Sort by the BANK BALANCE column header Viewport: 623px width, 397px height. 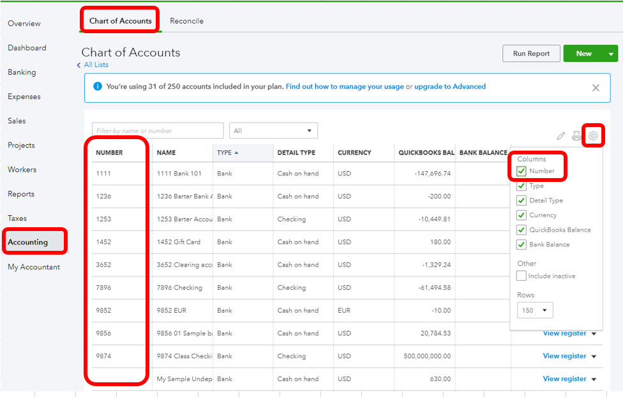tap(483, 153)
